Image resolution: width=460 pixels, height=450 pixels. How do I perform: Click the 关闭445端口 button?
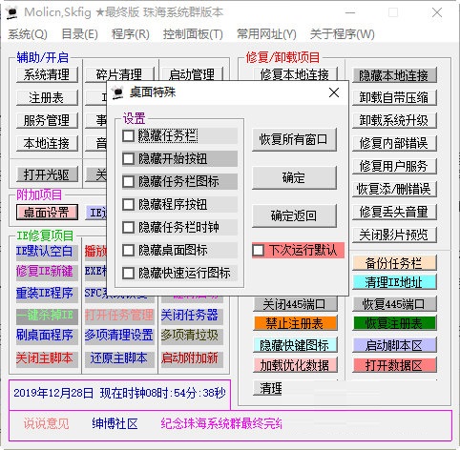[295, 304]
